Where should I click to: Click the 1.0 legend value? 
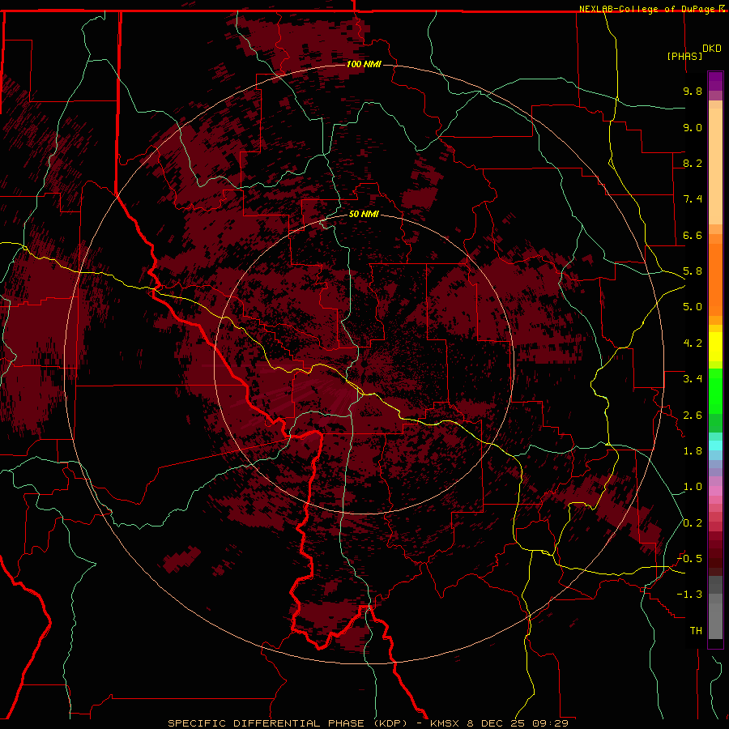coord(693,487)
